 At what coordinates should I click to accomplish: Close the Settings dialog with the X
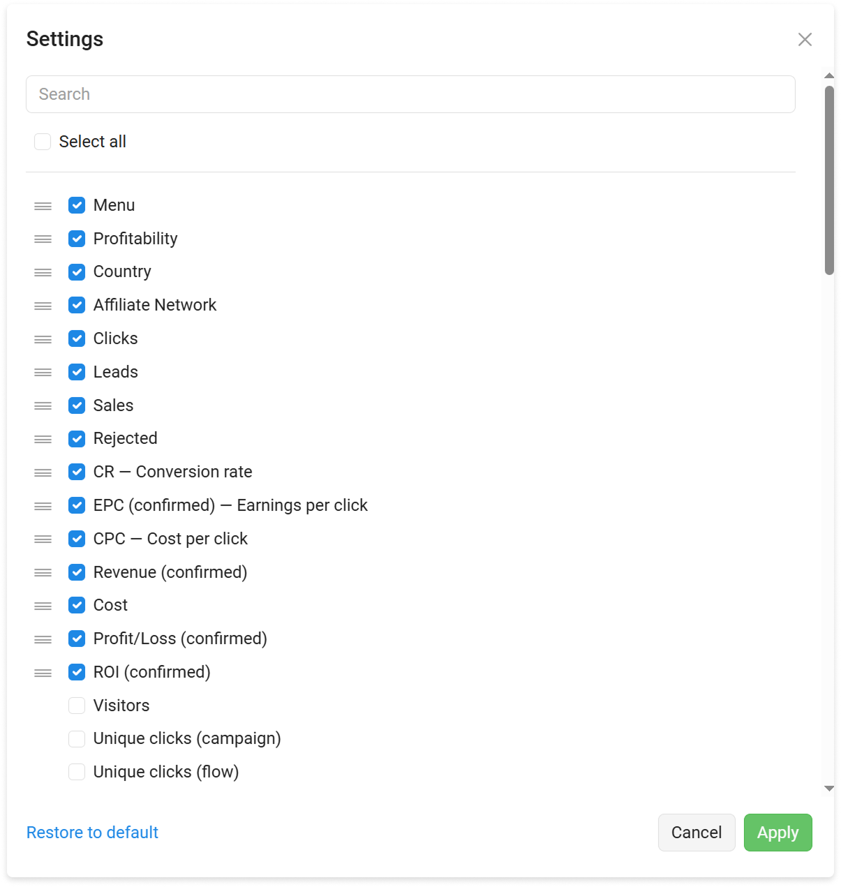[805, 40]
